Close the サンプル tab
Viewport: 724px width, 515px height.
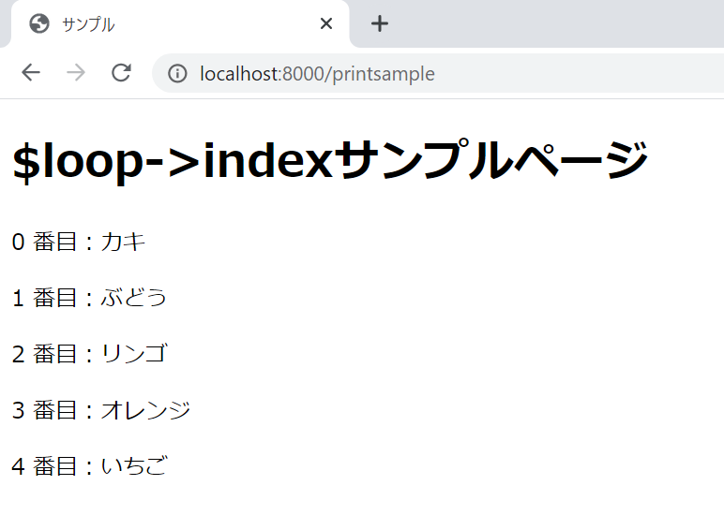pyautogui.click(x=326, y=24)
